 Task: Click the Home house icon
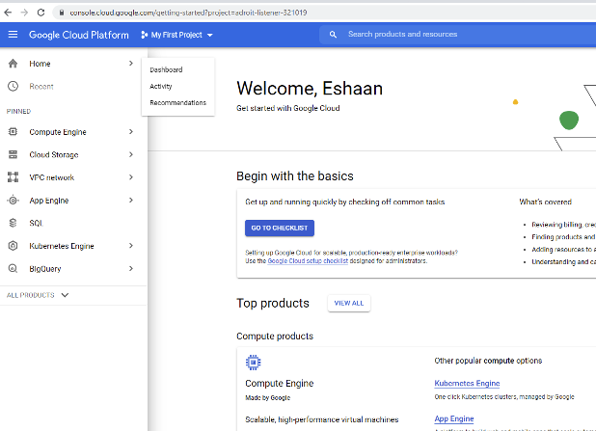[13, 64]
